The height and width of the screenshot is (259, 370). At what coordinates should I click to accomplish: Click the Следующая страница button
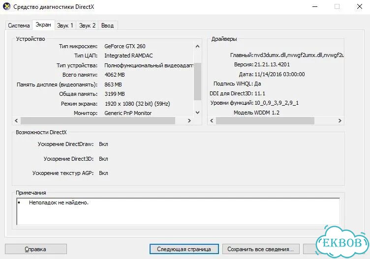click(x=184, y=249)
